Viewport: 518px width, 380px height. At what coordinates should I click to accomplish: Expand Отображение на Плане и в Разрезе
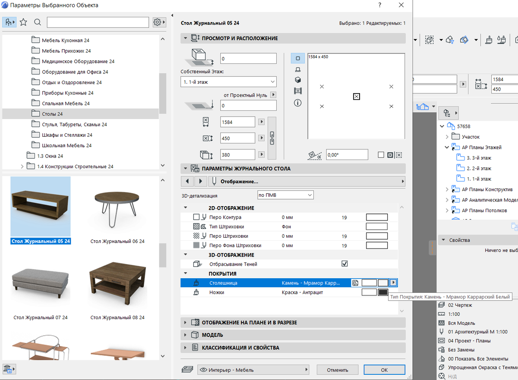(x=249, y=322)
